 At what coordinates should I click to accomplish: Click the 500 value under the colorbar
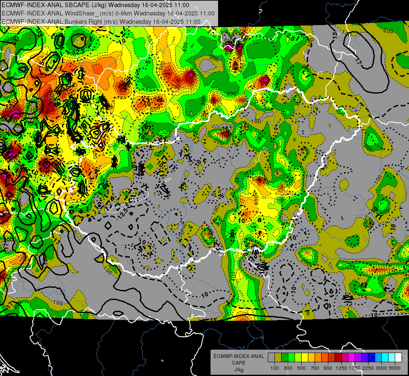(301, 368)
